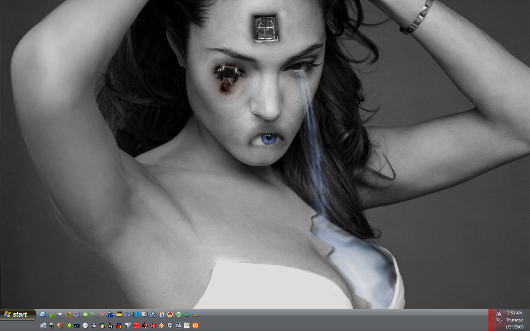
Task: Open the blue media player disc icon
Action: [x=153, y=314]
